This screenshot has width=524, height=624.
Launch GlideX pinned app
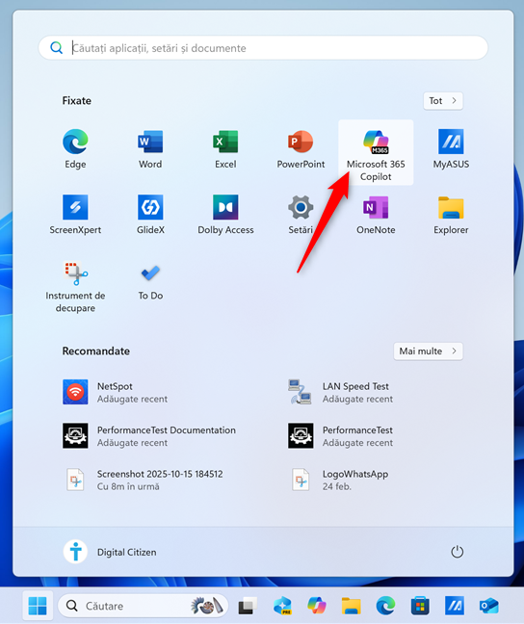tap(150, 215)
